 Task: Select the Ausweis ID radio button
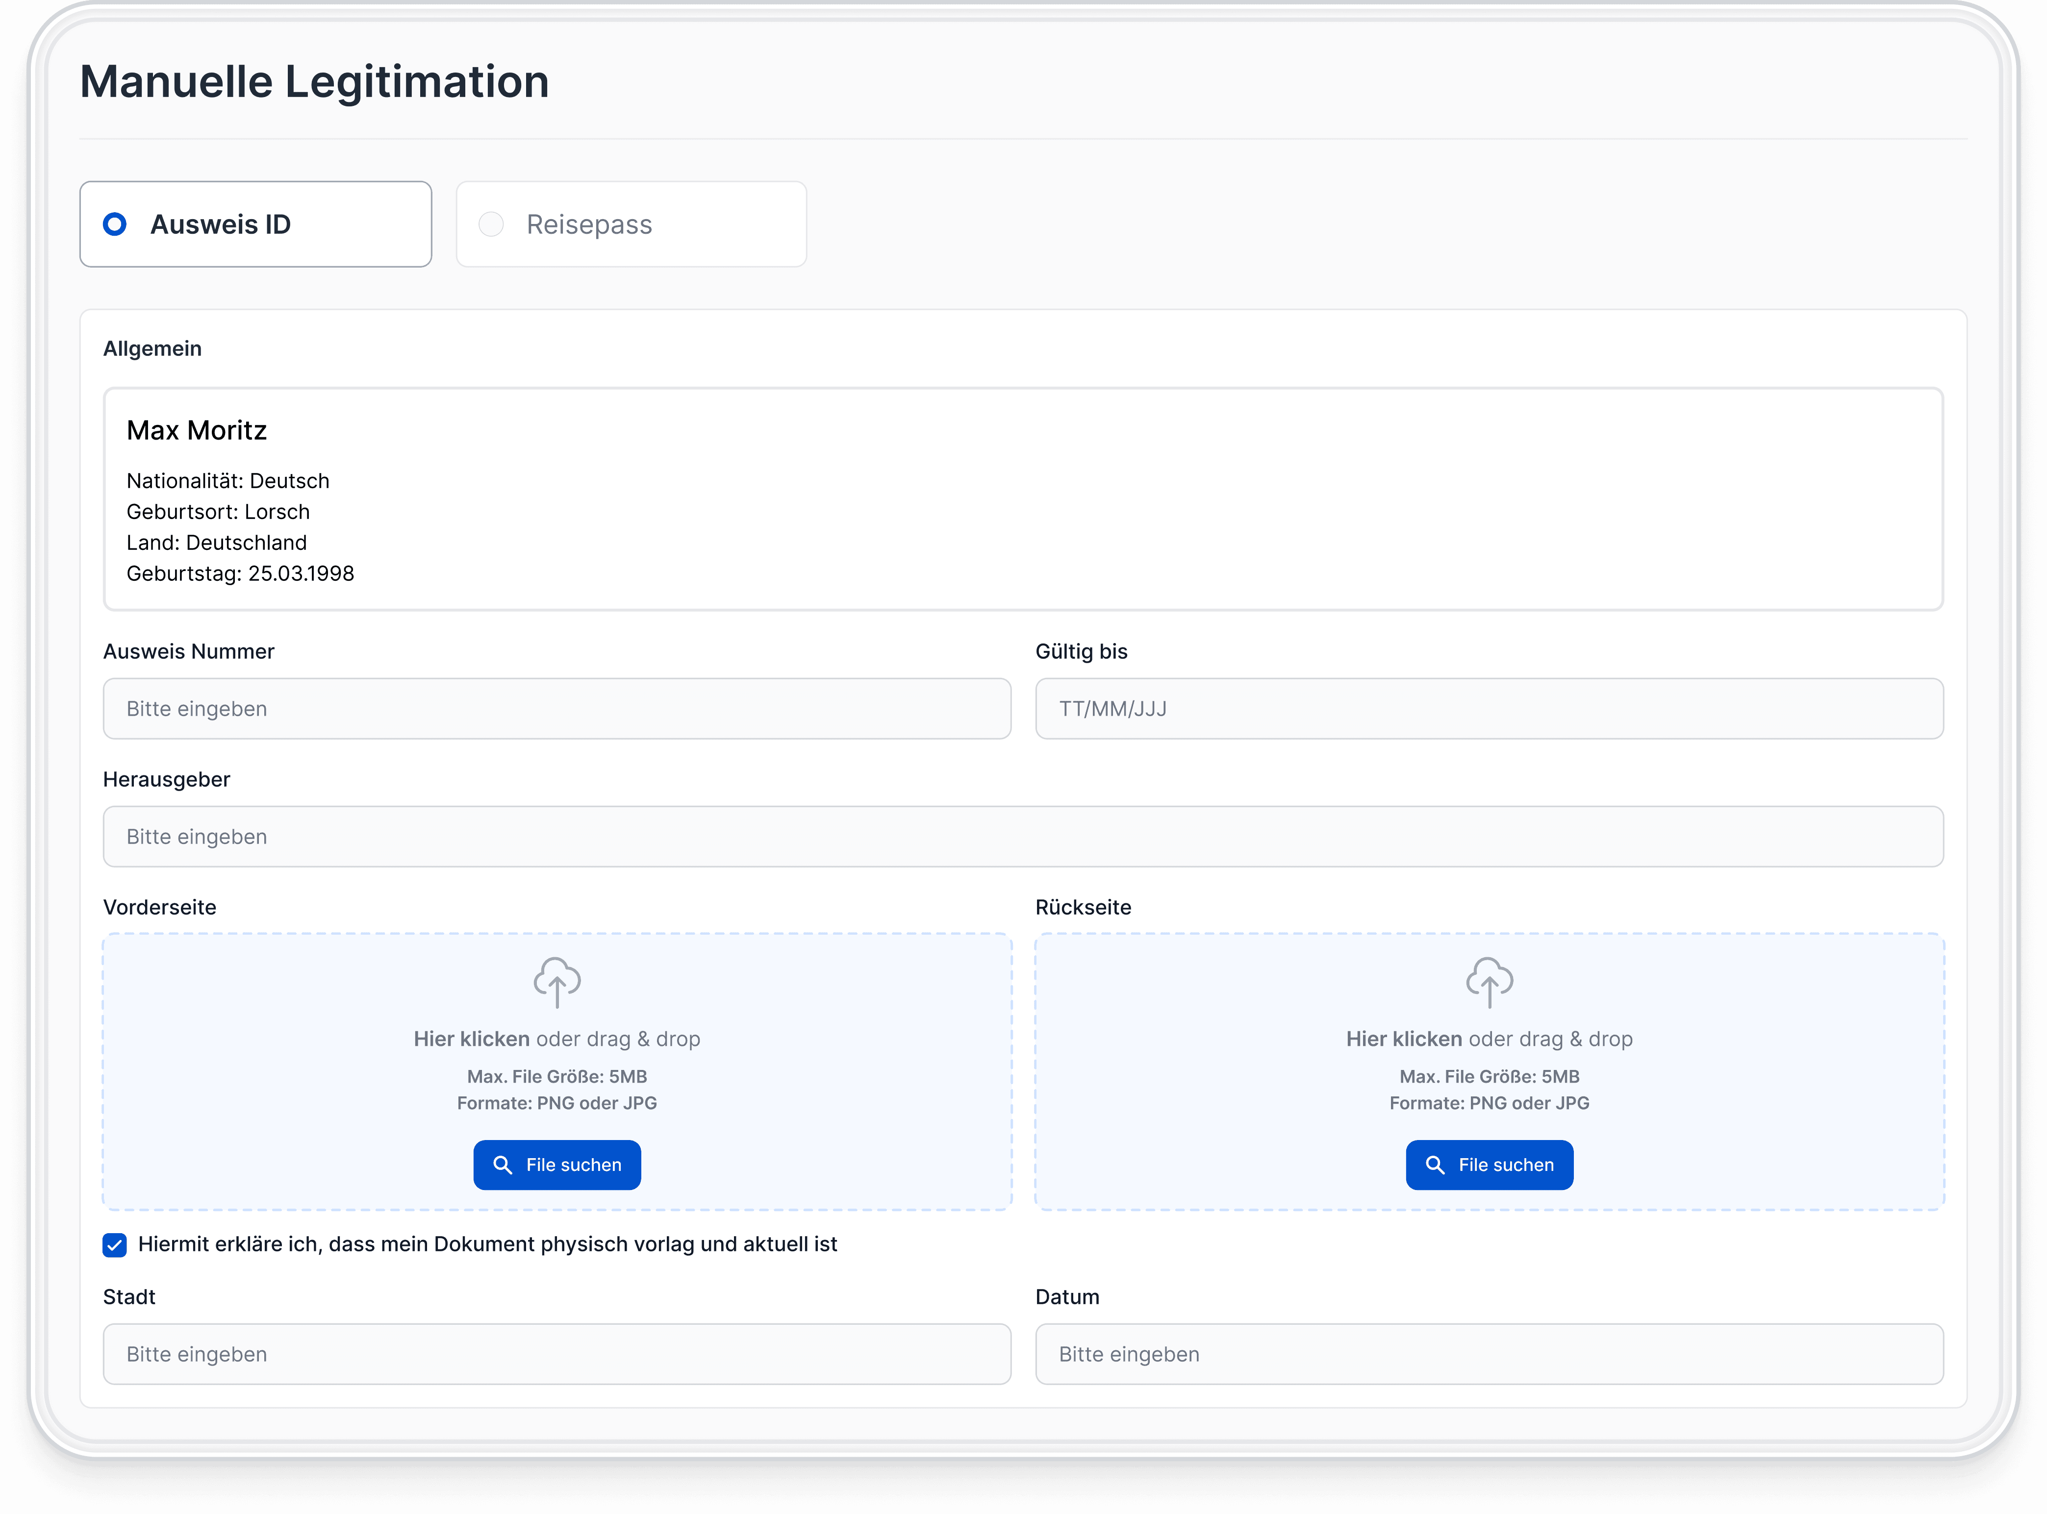(x=116, y=223)
